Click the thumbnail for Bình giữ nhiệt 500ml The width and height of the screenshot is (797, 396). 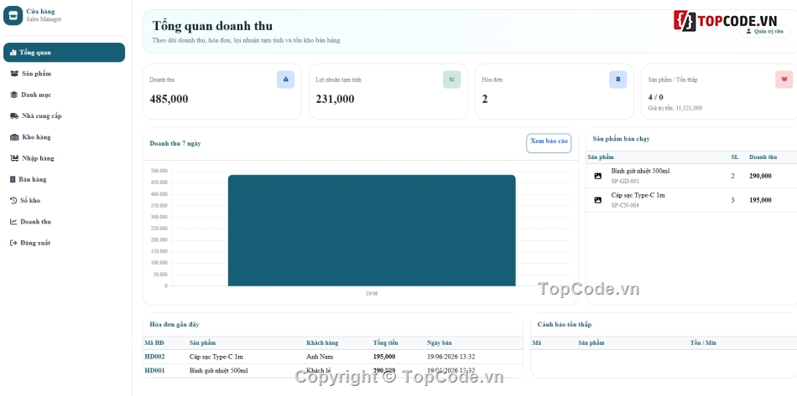tap(597, 176)
